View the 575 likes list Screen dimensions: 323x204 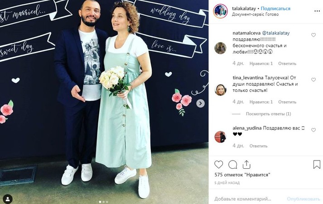[242, 175]
